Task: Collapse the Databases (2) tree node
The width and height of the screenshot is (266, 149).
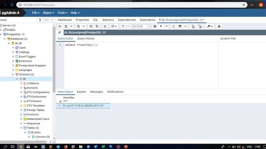Action: (x=5, y=39)
